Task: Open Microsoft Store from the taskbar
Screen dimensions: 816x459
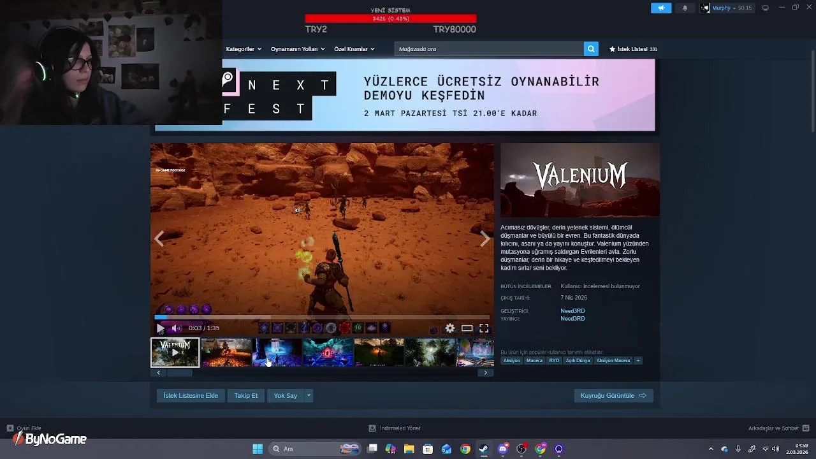Action: (x=428, y=449)
